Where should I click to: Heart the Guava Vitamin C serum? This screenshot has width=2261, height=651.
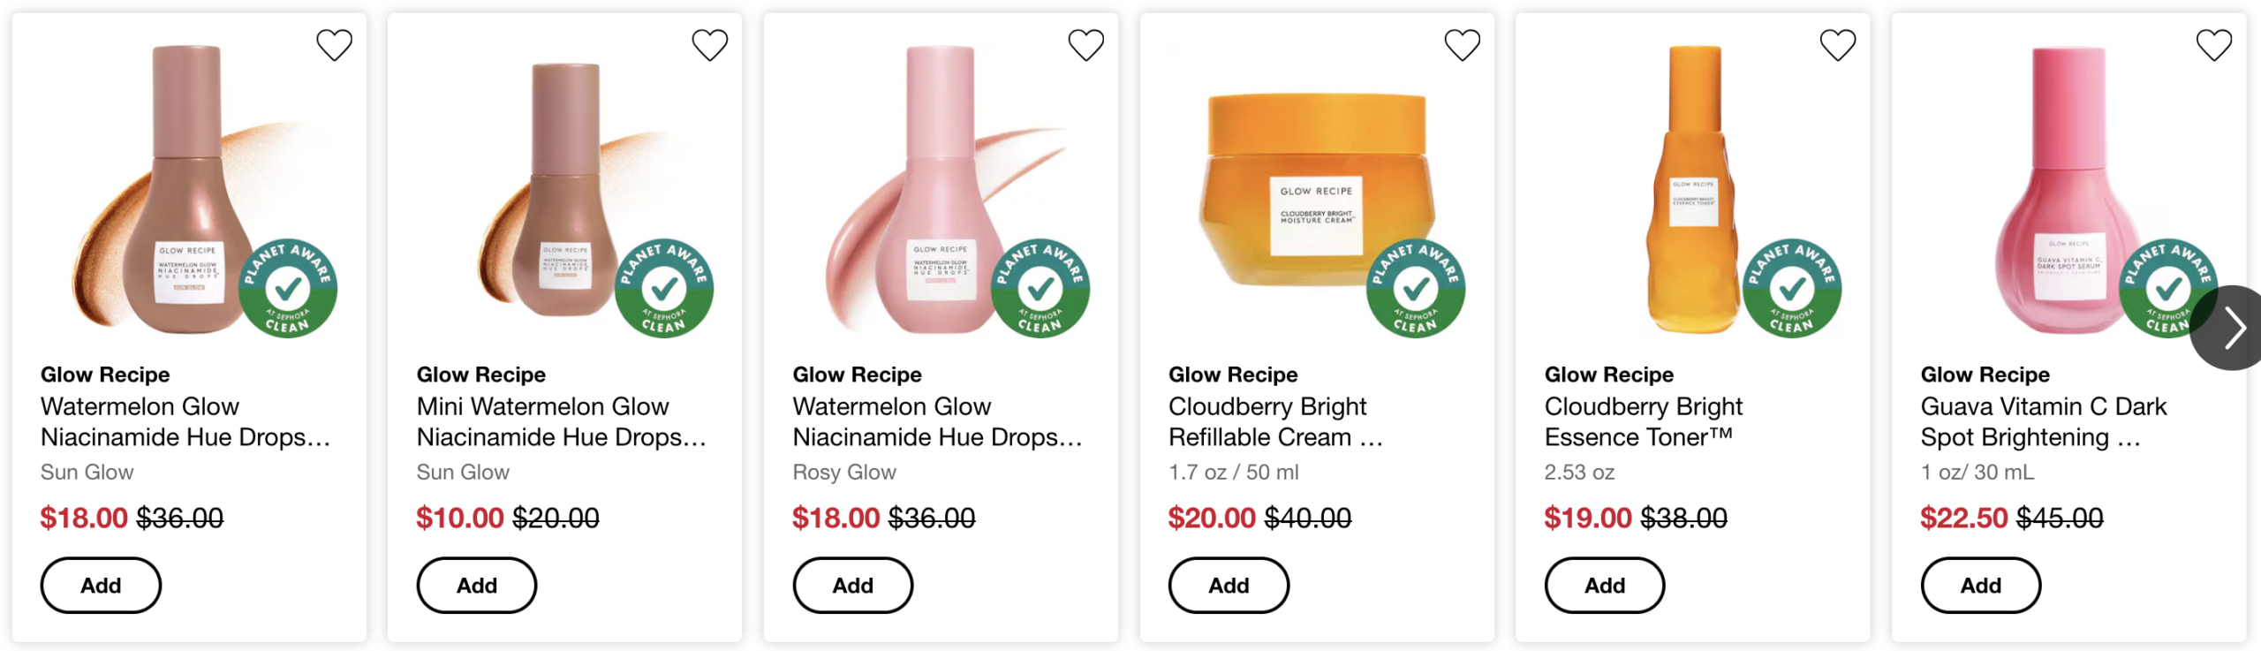point(2213,45)
